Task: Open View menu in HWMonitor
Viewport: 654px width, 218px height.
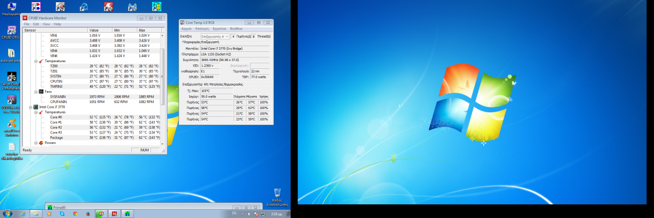Action: [46, 24]
